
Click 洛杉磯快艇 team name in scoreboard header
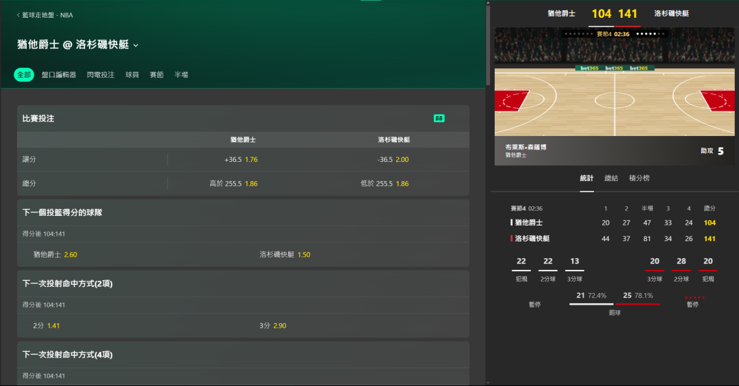coord(672,14)
